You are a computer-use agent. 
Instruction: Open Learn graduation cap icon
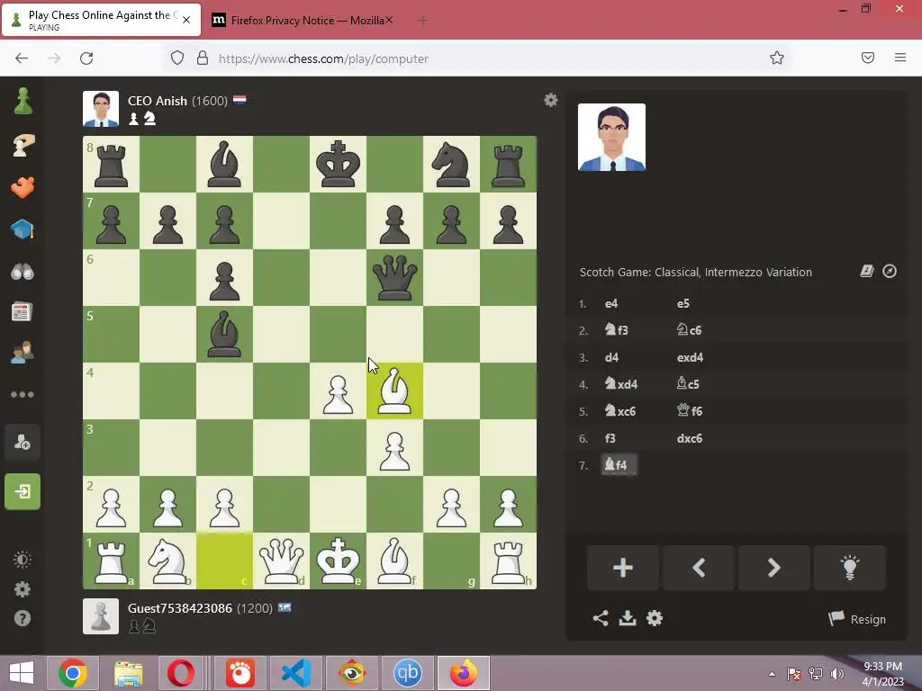coord(23,229)
